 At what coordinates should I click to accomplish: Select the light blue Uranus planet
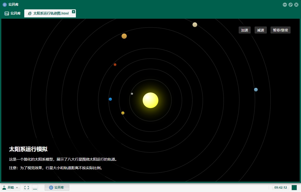[x=256, y=90]
